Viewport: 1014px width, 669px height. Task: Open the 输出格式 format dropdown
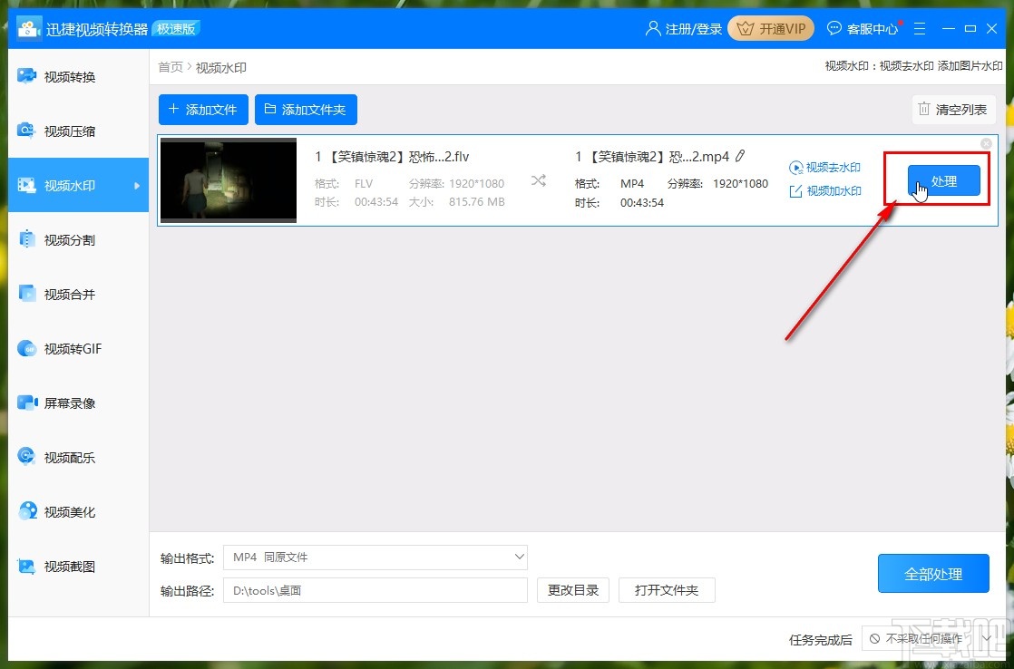[x=375, y=557]
